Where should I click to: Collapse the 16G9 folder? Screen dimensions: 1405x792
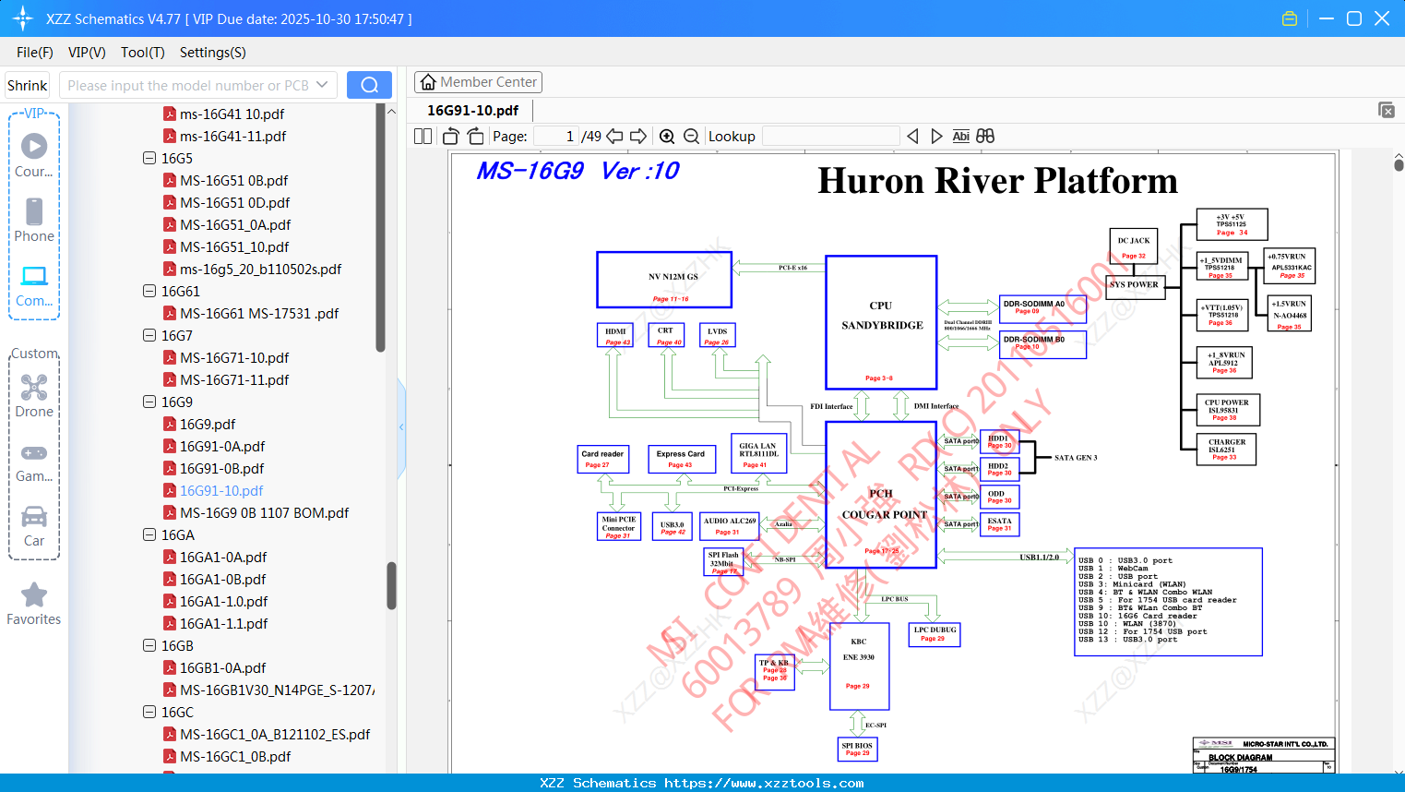tap(149, 402)
